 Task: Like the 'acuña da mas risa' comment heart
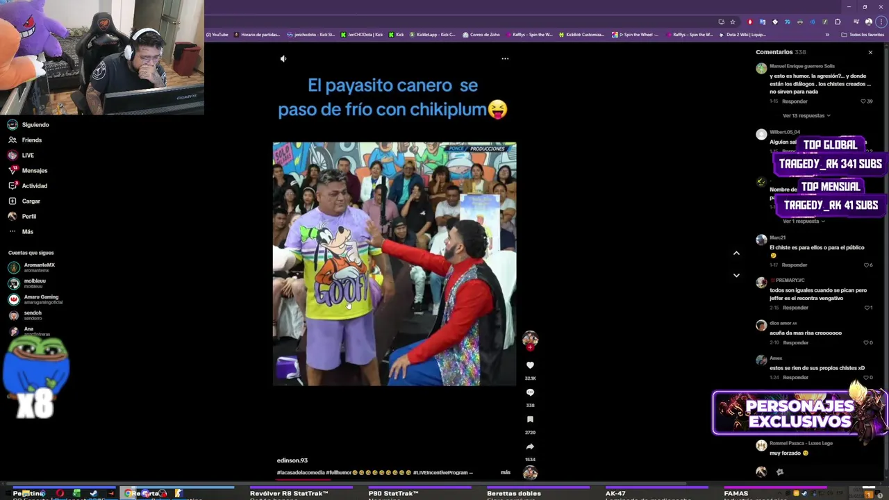pyautogui.click(x=867, y=342)
